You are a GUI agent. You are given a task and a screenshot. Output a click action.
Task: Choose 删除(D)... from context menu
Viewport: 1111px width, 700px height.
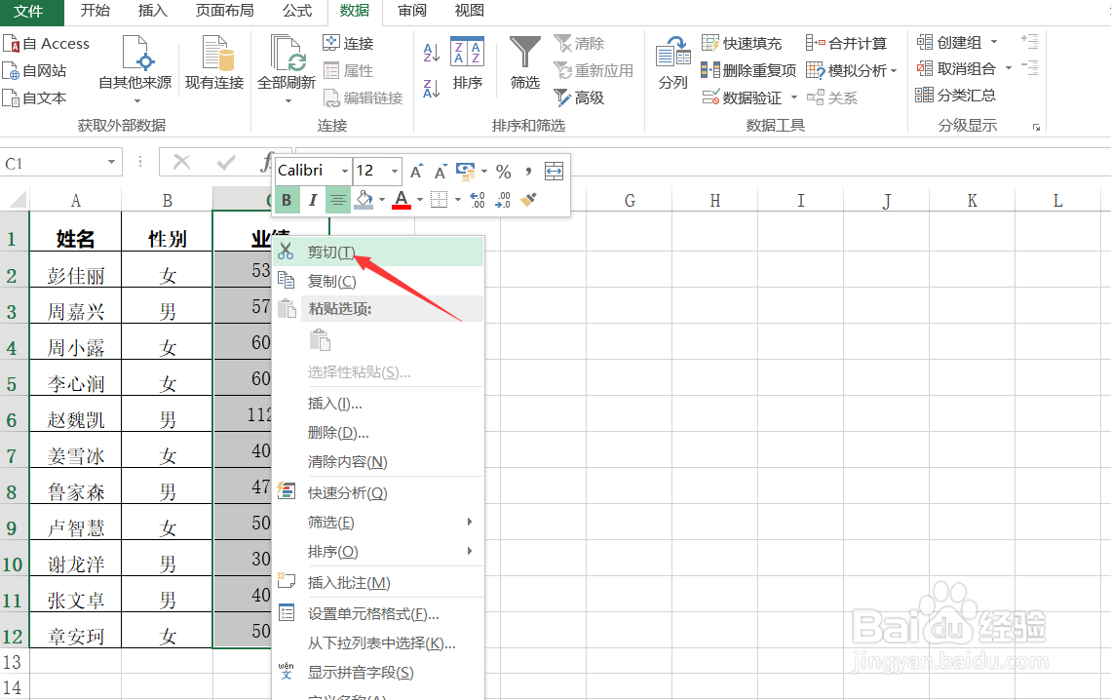[x=378, y=432]
